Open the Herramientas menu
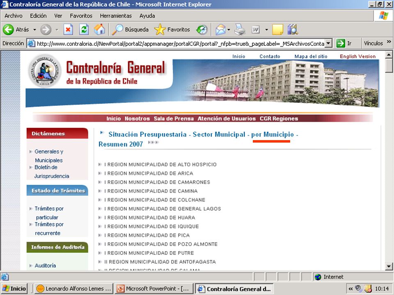The height and width of the screenshot is (295, 394). (116, 16)
